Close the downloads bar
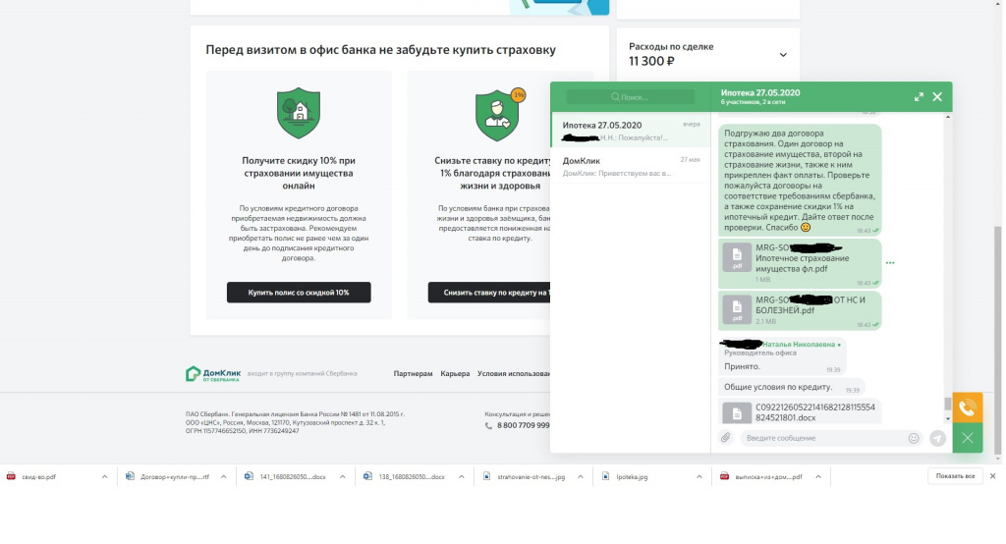 click(x=992, y=476)
